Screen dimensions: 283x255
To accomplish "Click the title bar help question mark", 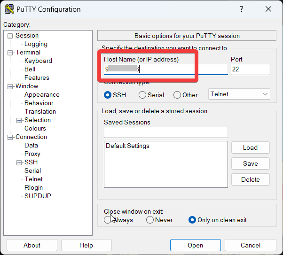I will (242, 9).
